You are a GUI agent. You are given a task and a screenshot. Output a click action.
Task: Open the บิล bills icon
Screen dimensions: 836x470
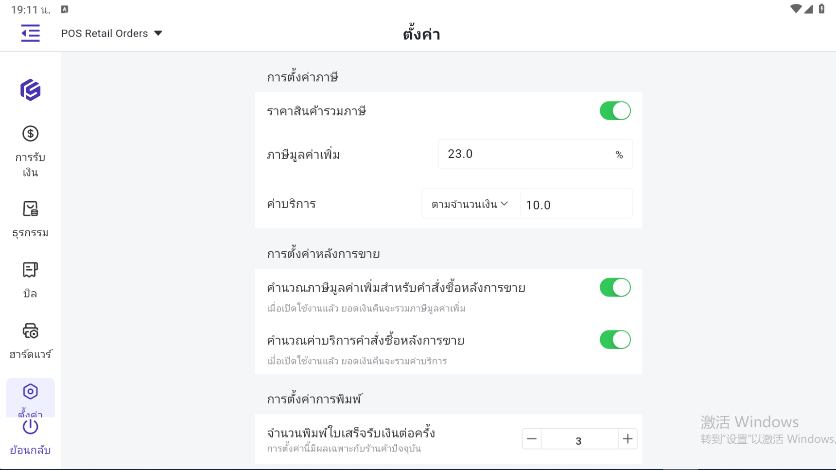[30, 270]
